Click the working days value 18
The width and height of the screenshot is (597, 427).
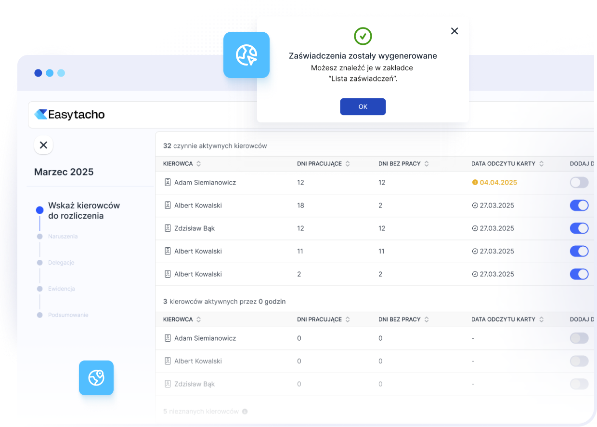tap(301, 205)
